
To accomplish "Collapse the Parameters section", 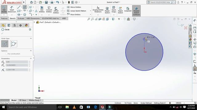I will pyautogui.click(x=31, y=58).
